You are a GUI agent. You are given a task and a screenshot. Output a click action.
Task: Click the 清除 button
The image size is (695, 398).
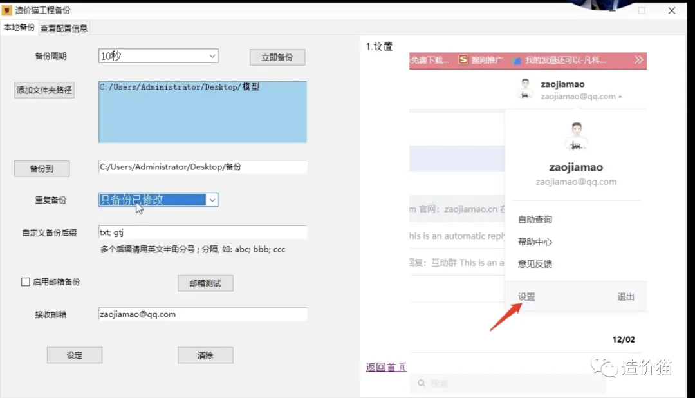click(x=205, y=355)
